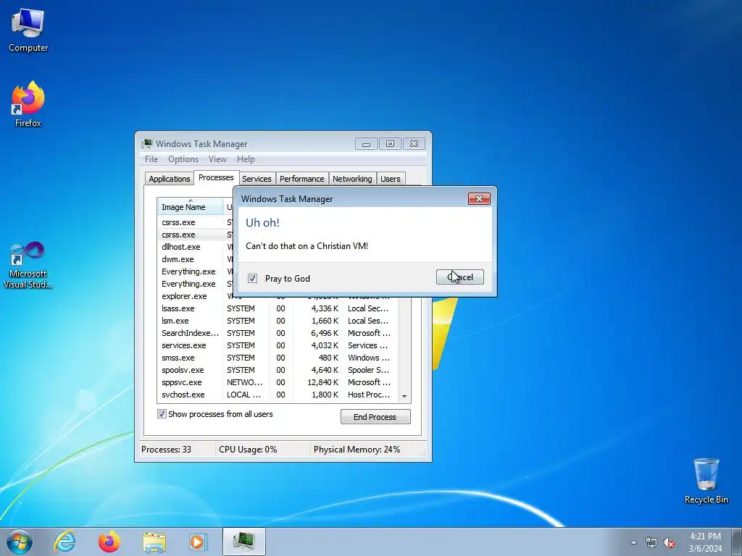This screenshot has height=556, width=742.
Task: Open the Windows Start button
Action: click(x=20, y=542)
